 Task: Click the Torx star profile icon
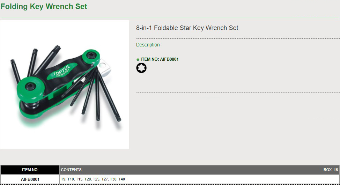coord(141,68)
